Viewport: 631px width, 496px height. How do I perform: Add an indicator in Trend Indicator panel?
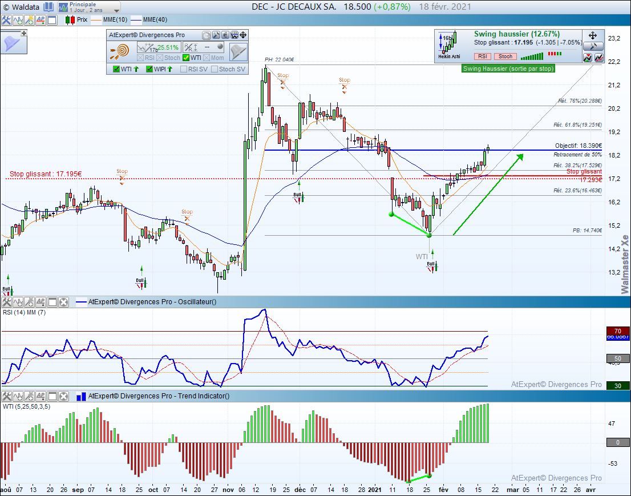(18, 396)
